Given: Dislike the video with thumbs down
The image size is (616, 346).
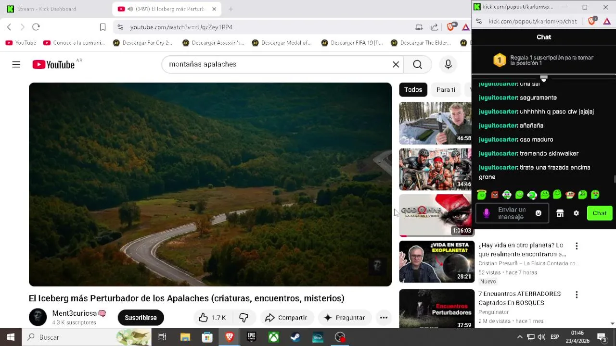Looking at the screenshot, I should (x=244, y=318).
